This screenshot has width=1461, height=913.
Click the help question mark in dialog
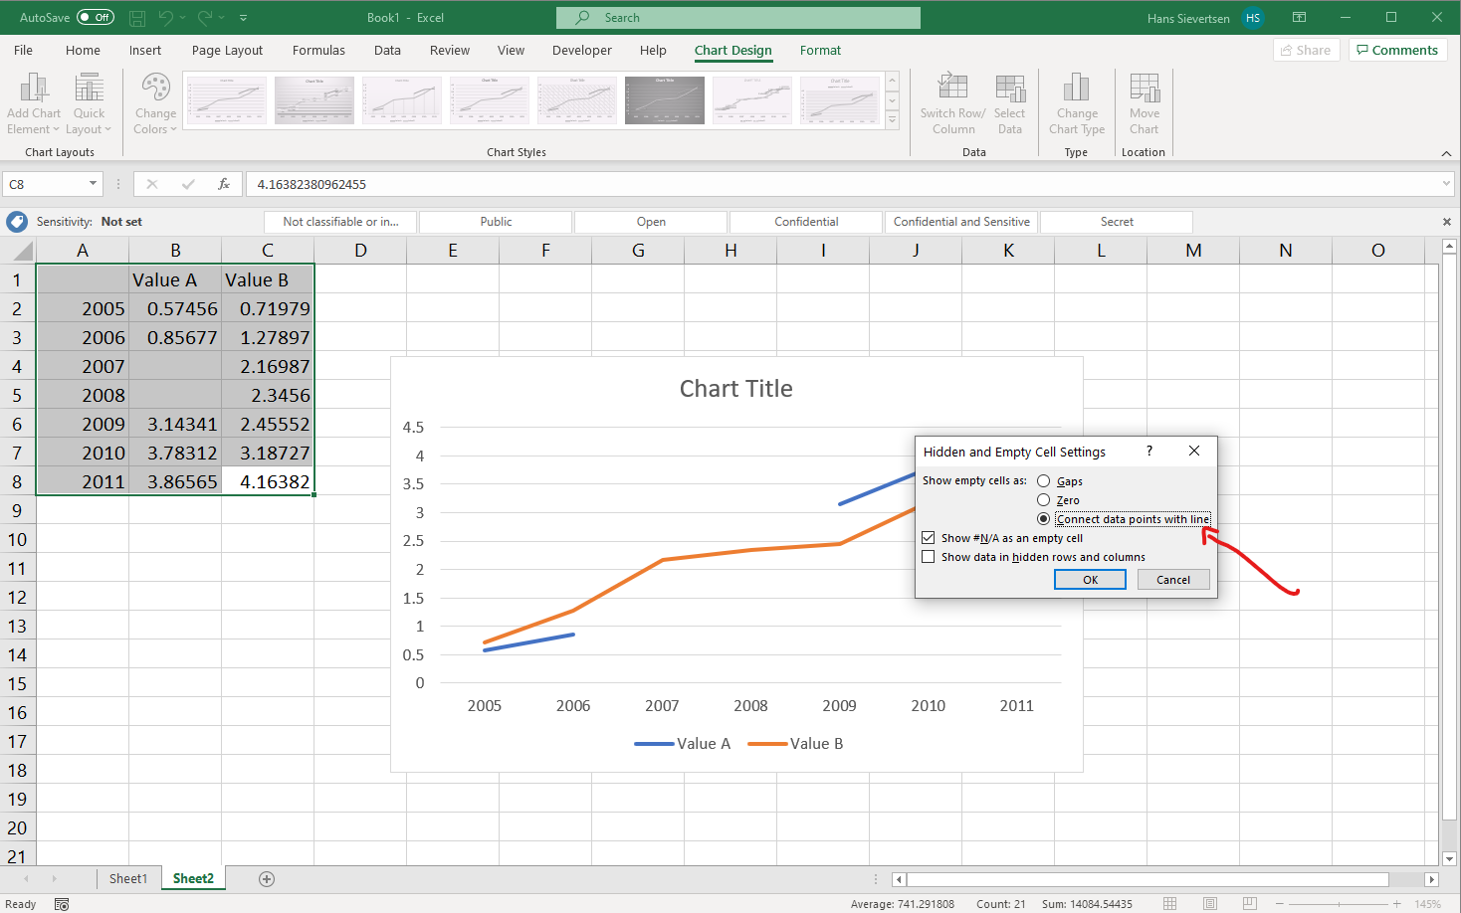[1149, 451]
